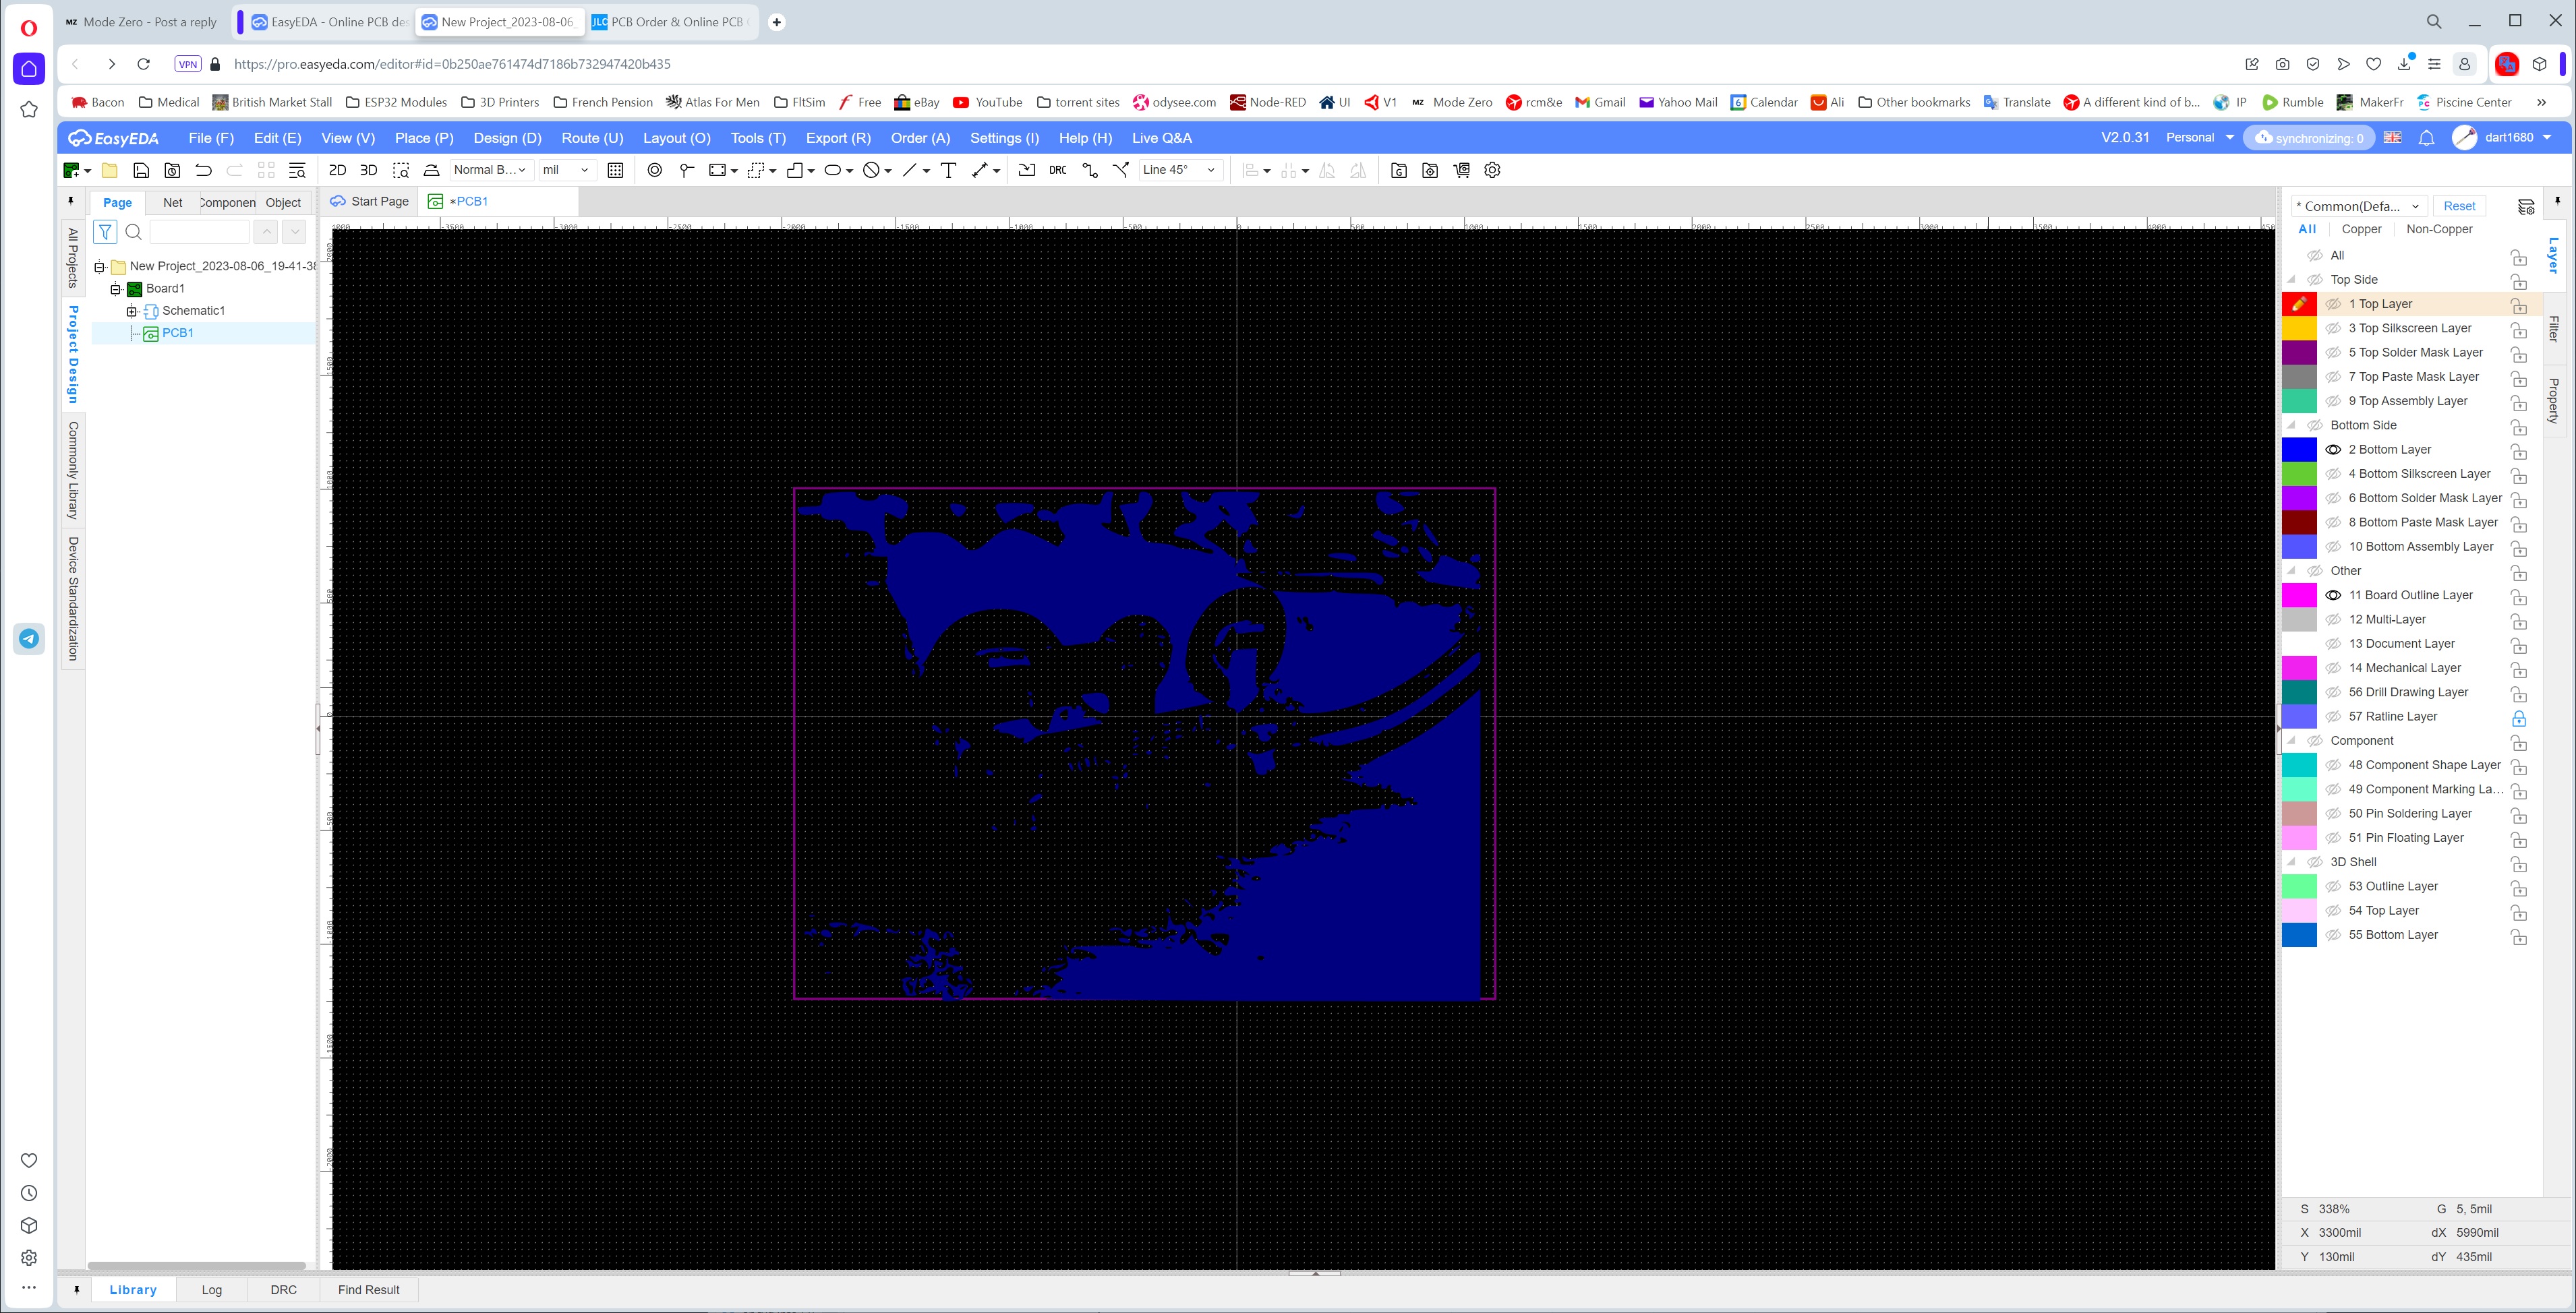2576x1313 pixels.
Task: Click the magenta 11 Board Outline color swatch
Action: tap(2299, 596)
